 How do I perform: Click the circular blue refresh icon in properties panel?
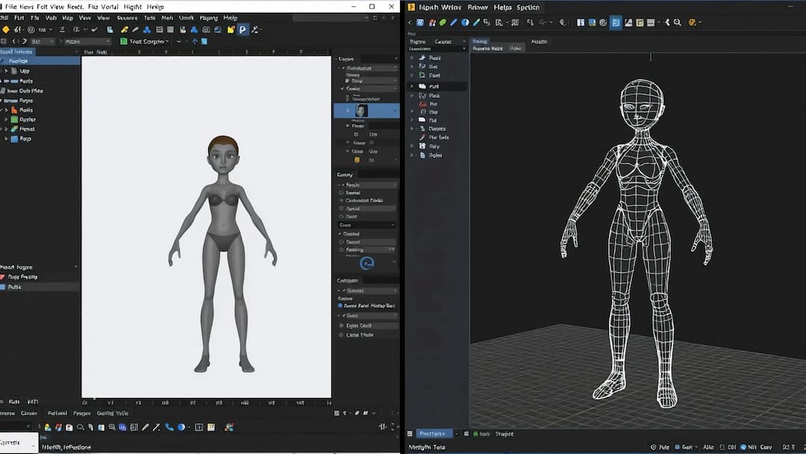366,263
